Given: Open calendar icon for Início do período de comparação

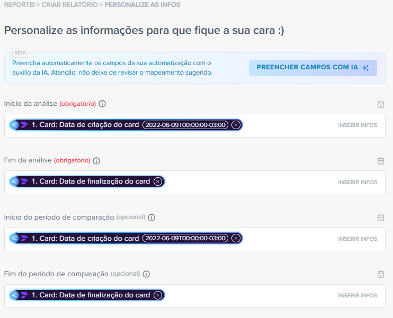Looking at the screenshot, I should point(380,217).
